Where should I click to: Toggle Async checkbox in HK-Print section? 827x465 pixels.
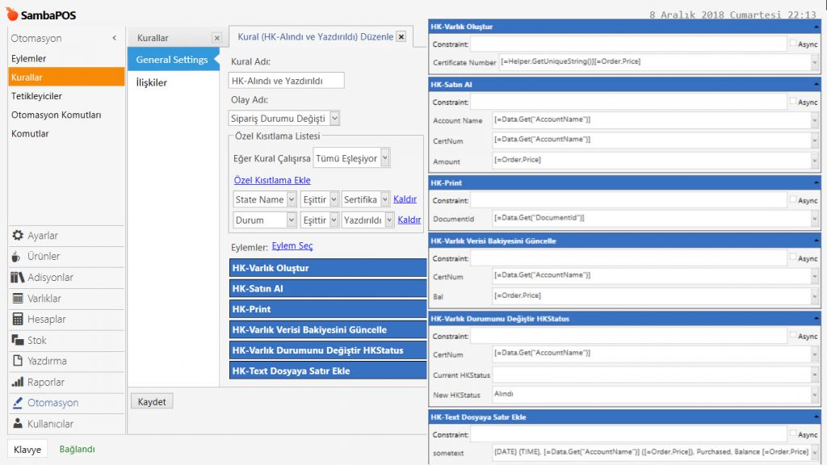pyautogui.click(x=793, y=199)
